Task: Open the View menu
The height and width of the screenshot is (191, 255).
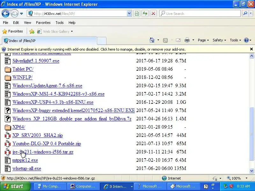Action: tap(27, 23)
